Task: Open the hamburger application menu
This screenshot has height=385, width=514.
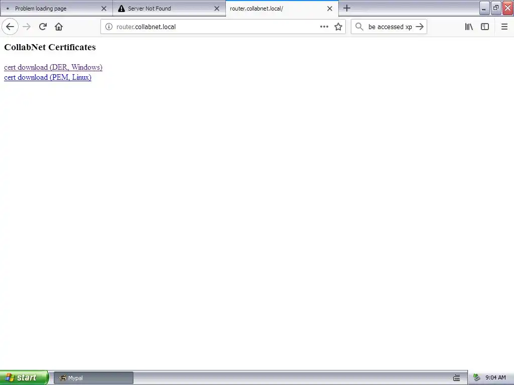Action: click(504, 27)
